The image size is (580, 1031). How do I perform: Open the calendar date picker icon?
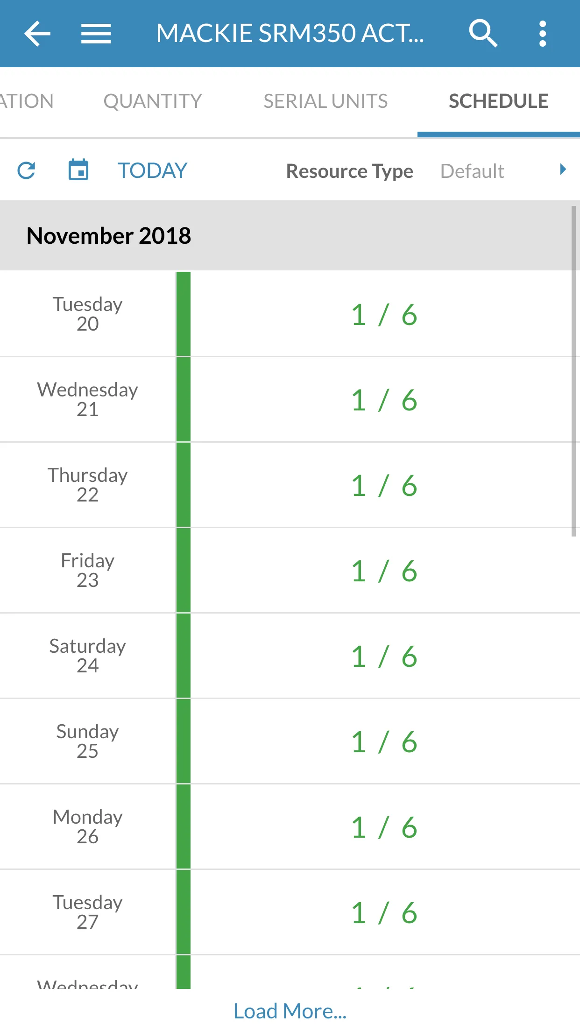click(x=78, y=169)
